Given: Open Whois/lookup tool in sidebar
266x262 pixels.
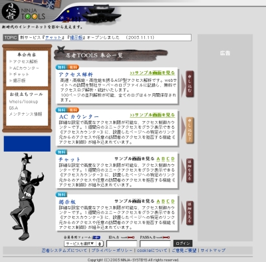Looking at the screenshot, I should [23, 102].
